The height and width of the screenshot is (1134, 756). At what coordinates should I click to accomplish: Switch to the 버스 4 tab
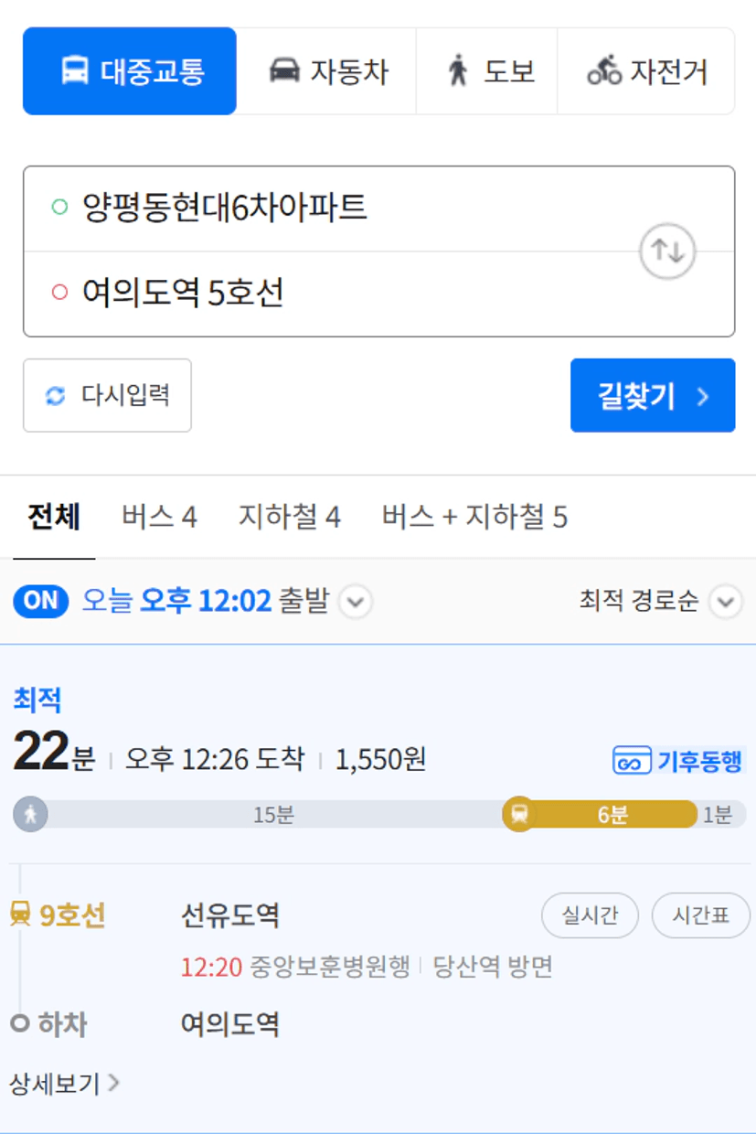coord(159,518)
